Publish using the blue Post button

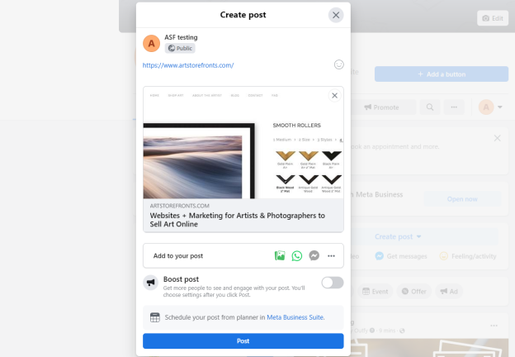243,341
